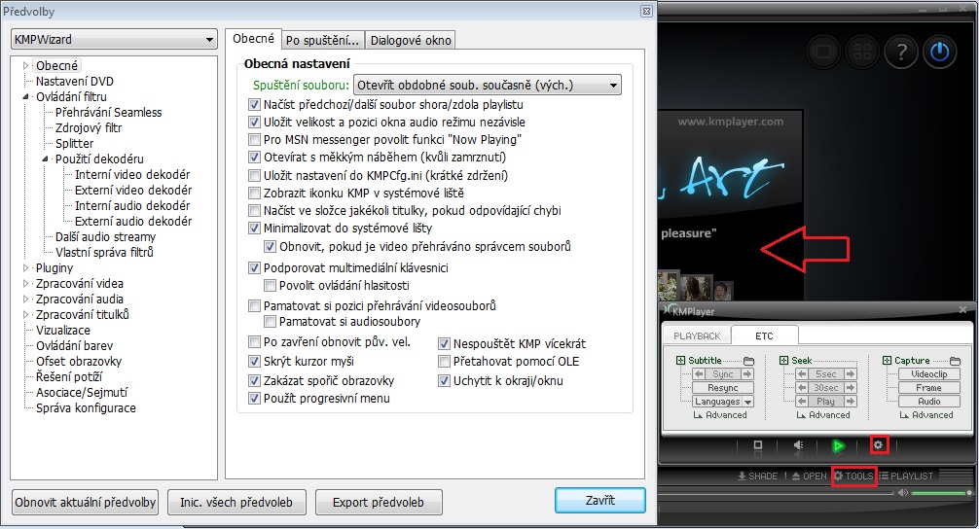979x529 pixels.
Task: Collapse 'Použití dekodéru' tree node
Action: tap(45, 159)
